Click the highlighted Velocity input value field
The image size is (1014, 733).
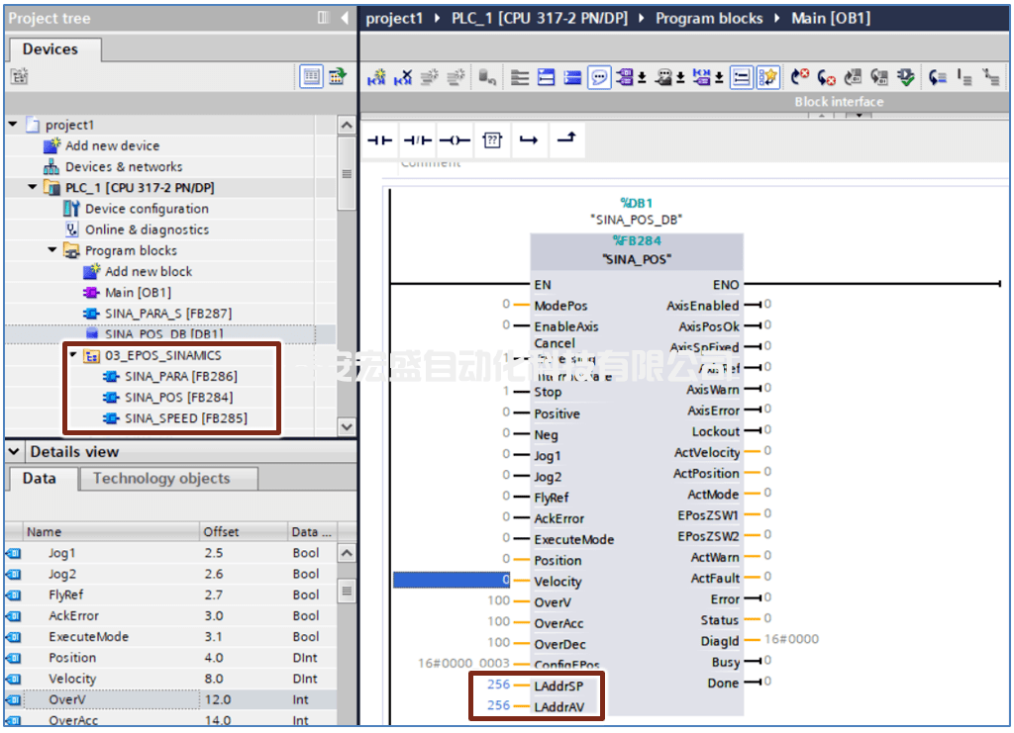click(453, 581)
